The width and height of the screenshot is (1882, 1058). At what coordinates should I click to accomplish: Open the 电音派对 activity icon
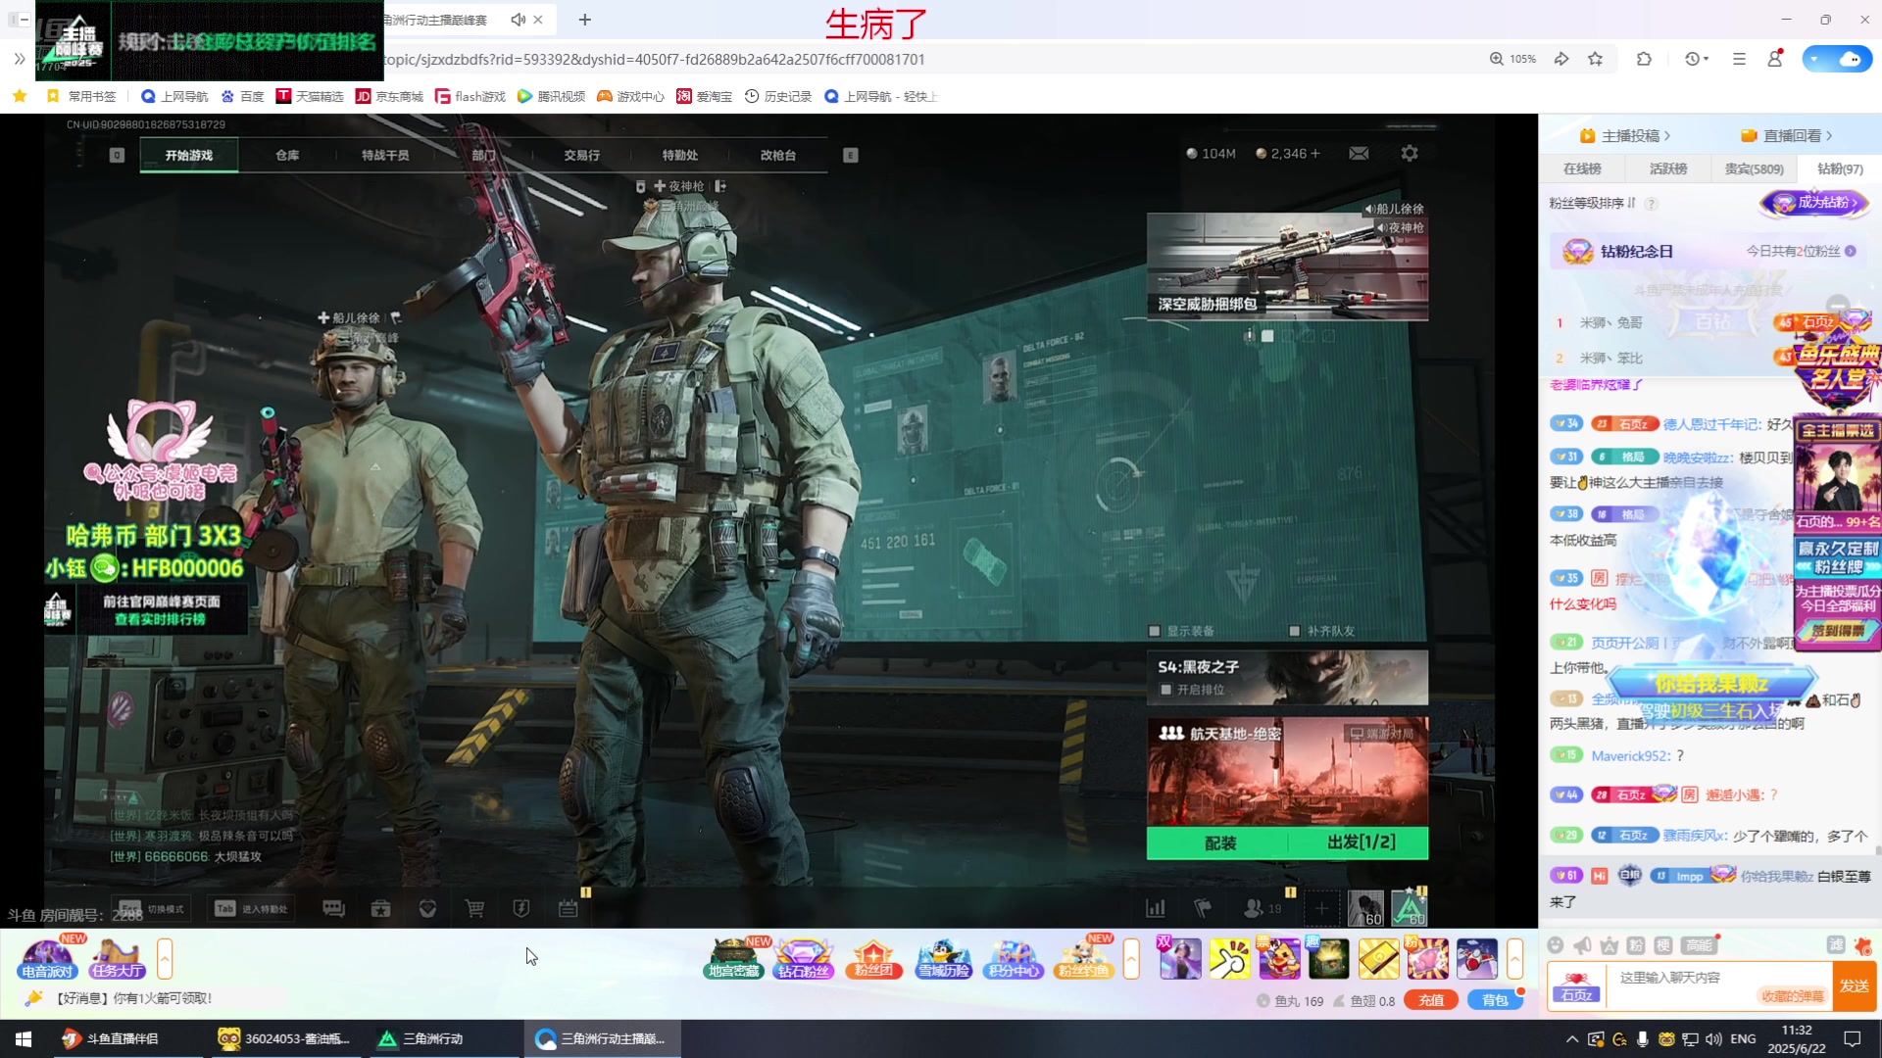click(46, 958)
